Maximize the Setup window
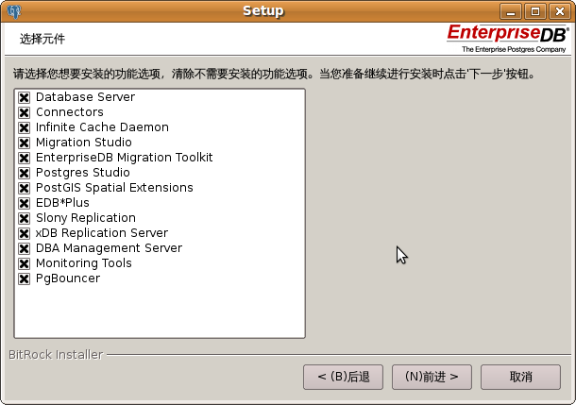This screenshot has height=405, width=576. [x=534, y=11]
